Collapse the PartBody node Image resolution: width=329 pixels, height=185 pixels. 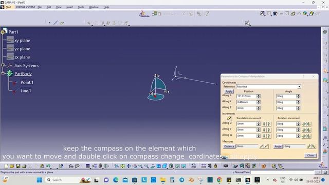(3, 73)
